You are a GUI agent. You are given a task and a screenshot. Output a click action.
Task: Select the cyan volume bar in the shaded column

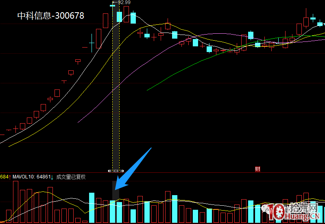[112, 211]
